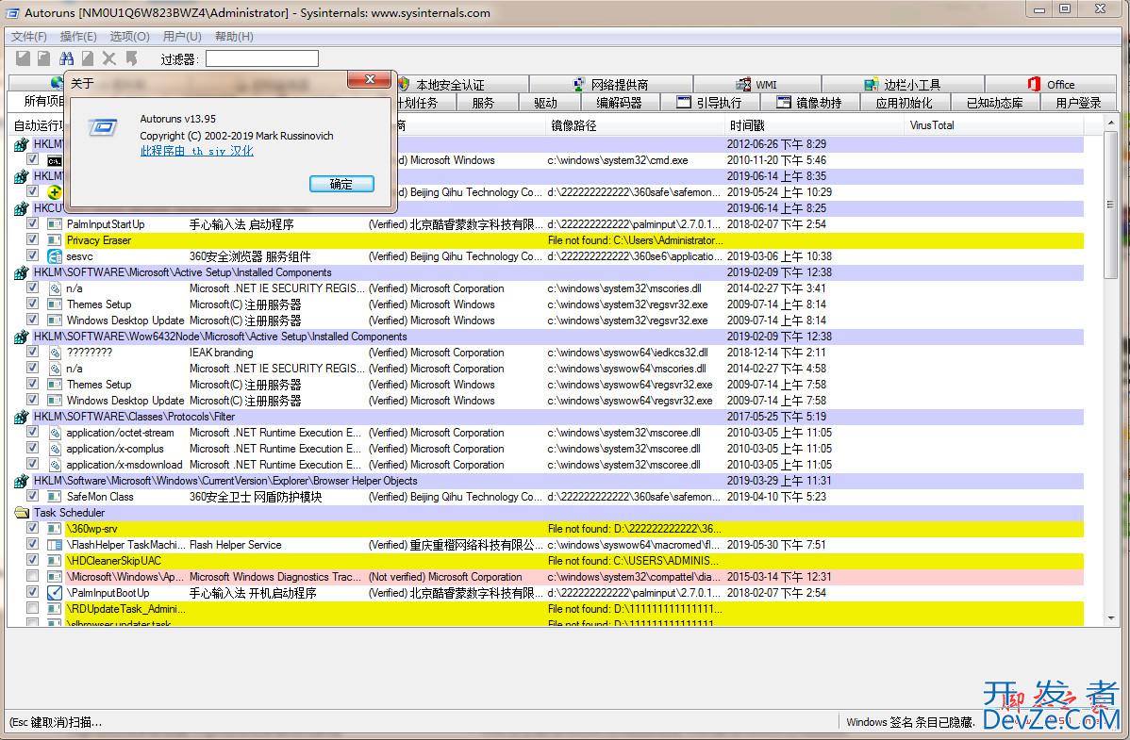Click registry icon for Browser Helper Objects key
1130x740 pixels.
21,481
